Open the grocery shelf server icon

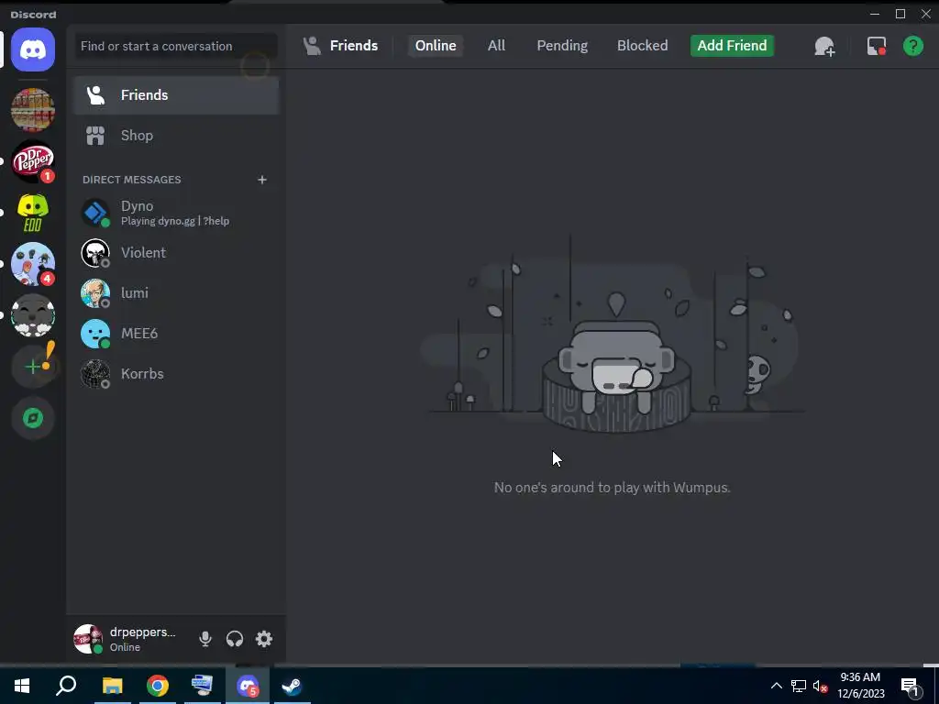point(33,110)
